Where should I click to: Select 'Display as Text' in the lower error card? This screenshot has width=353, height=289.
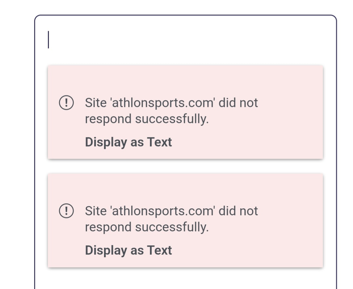tap(128, 251)
